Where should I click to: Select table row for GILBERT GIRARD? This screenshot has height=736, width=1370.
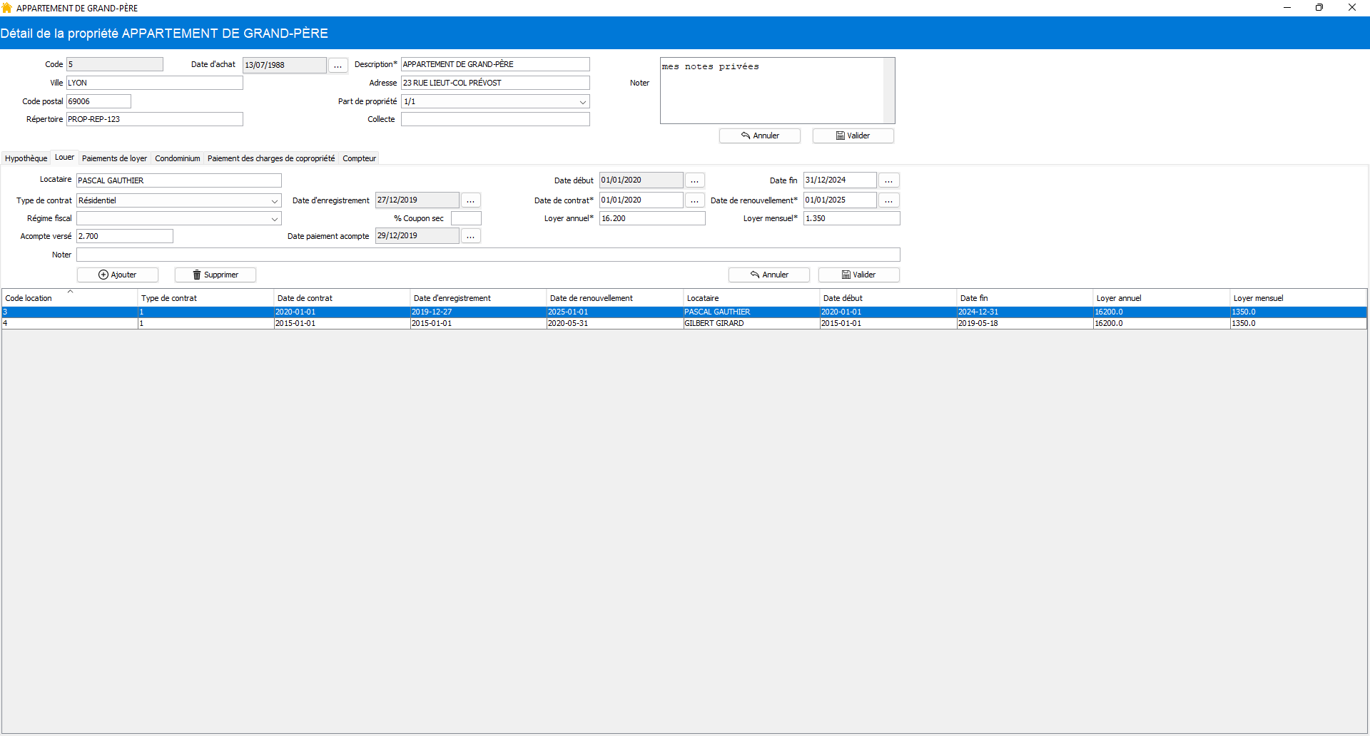click(684, 324)
